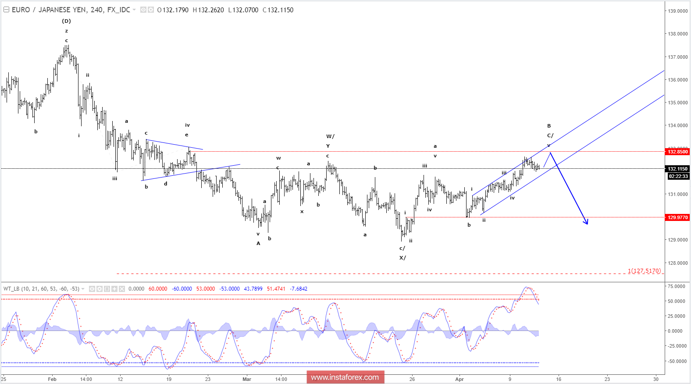Click the 'W/' wave label
The height and width of the screenshot is (384, 691).
(x=330, y=136)
